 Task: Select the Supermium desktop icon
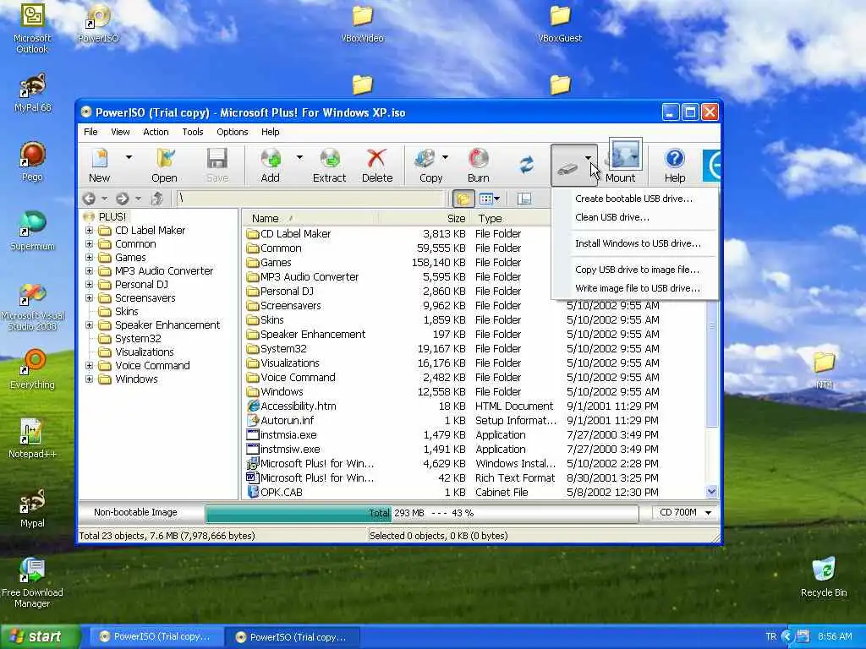(x=32, y=231)
